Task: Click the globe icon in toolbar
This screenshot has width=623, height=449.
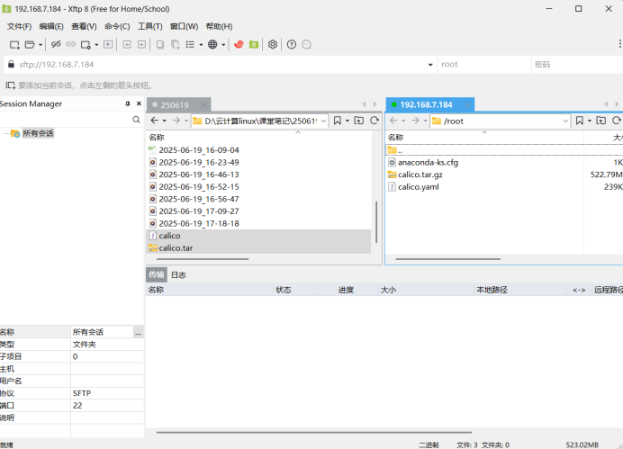Action: 212,44
